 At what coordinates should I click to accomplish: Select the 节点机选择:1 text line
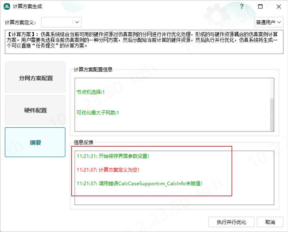91,92
